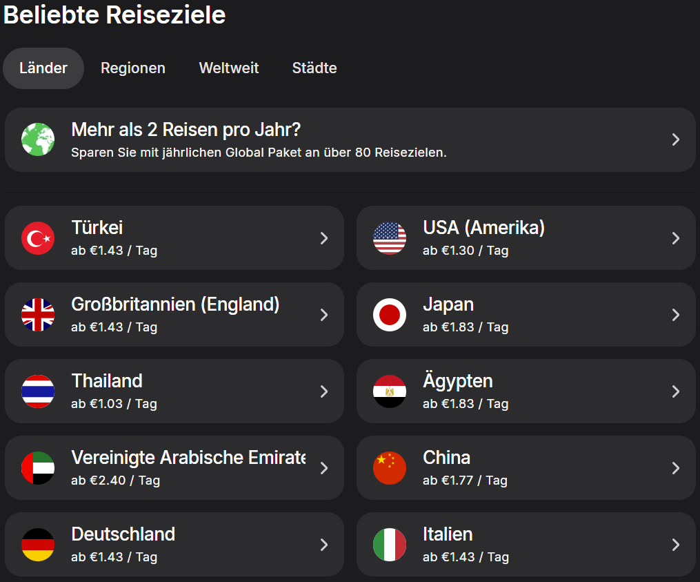Open the USA (Amerika) destination title
The width and height of the screenshot is (700, 582).
coord(483,228)
